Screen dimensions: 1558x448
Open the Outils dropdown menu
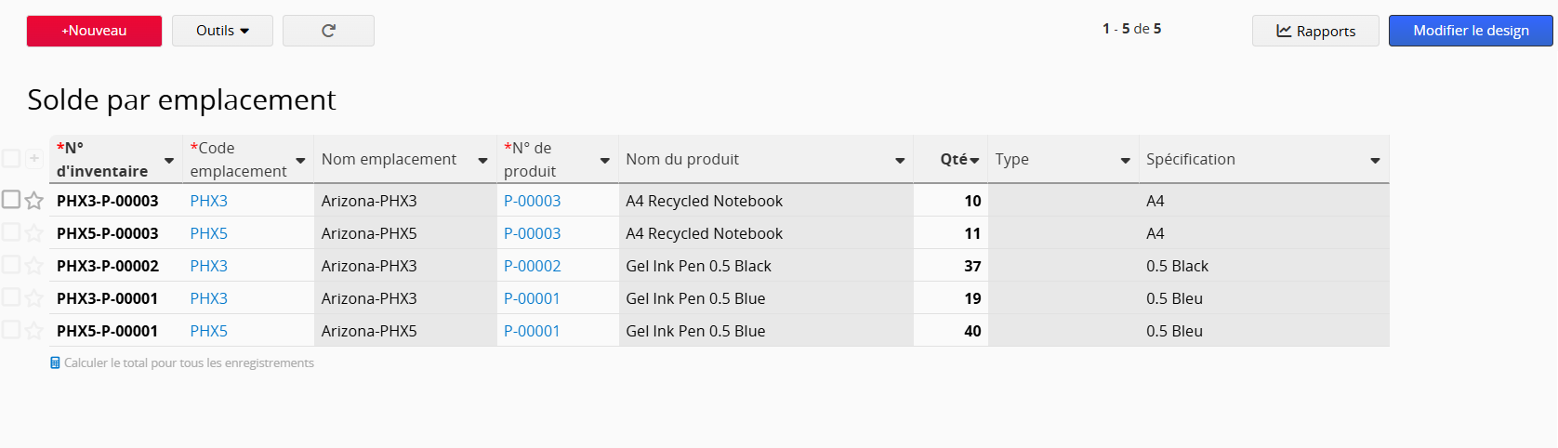click(222, 31)
